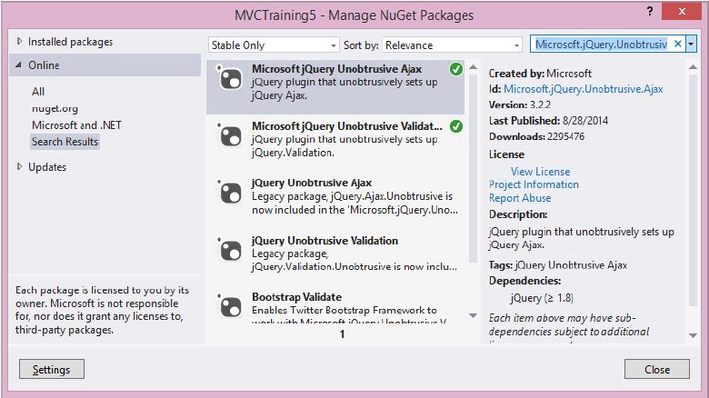Click the jQuery Unobtrusive Validation legacy package icon
Viewport: 709px width, 398px height.
[x=230, y=250]
